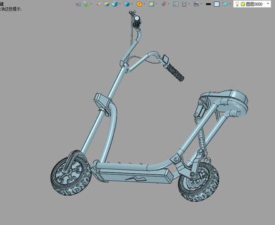Click the green and yellow box icon
This screenshot has width=275, height=225.
(107, 4)
